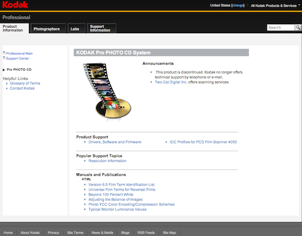
Task: Click the Popular Support Topics heading
Action: [x=99, y=156]
